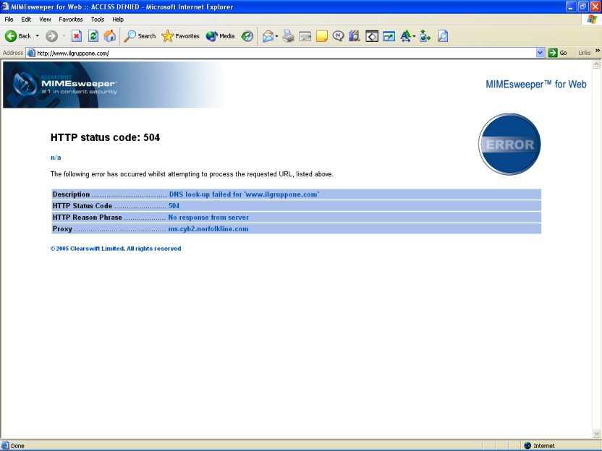Click the 'HTTP status code: 504' heading

pyautogui.click(x=105, y=137)
